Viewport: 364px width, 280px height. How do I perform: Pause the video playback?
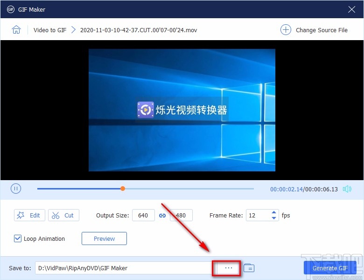[x=16, y=189]
